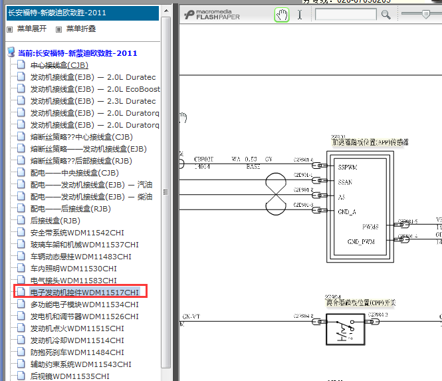Click page icon beside 后视镜WDM11535CHI
Viewport: 442px width, 381px height.
pyautogui.click(x=21, y=376)
